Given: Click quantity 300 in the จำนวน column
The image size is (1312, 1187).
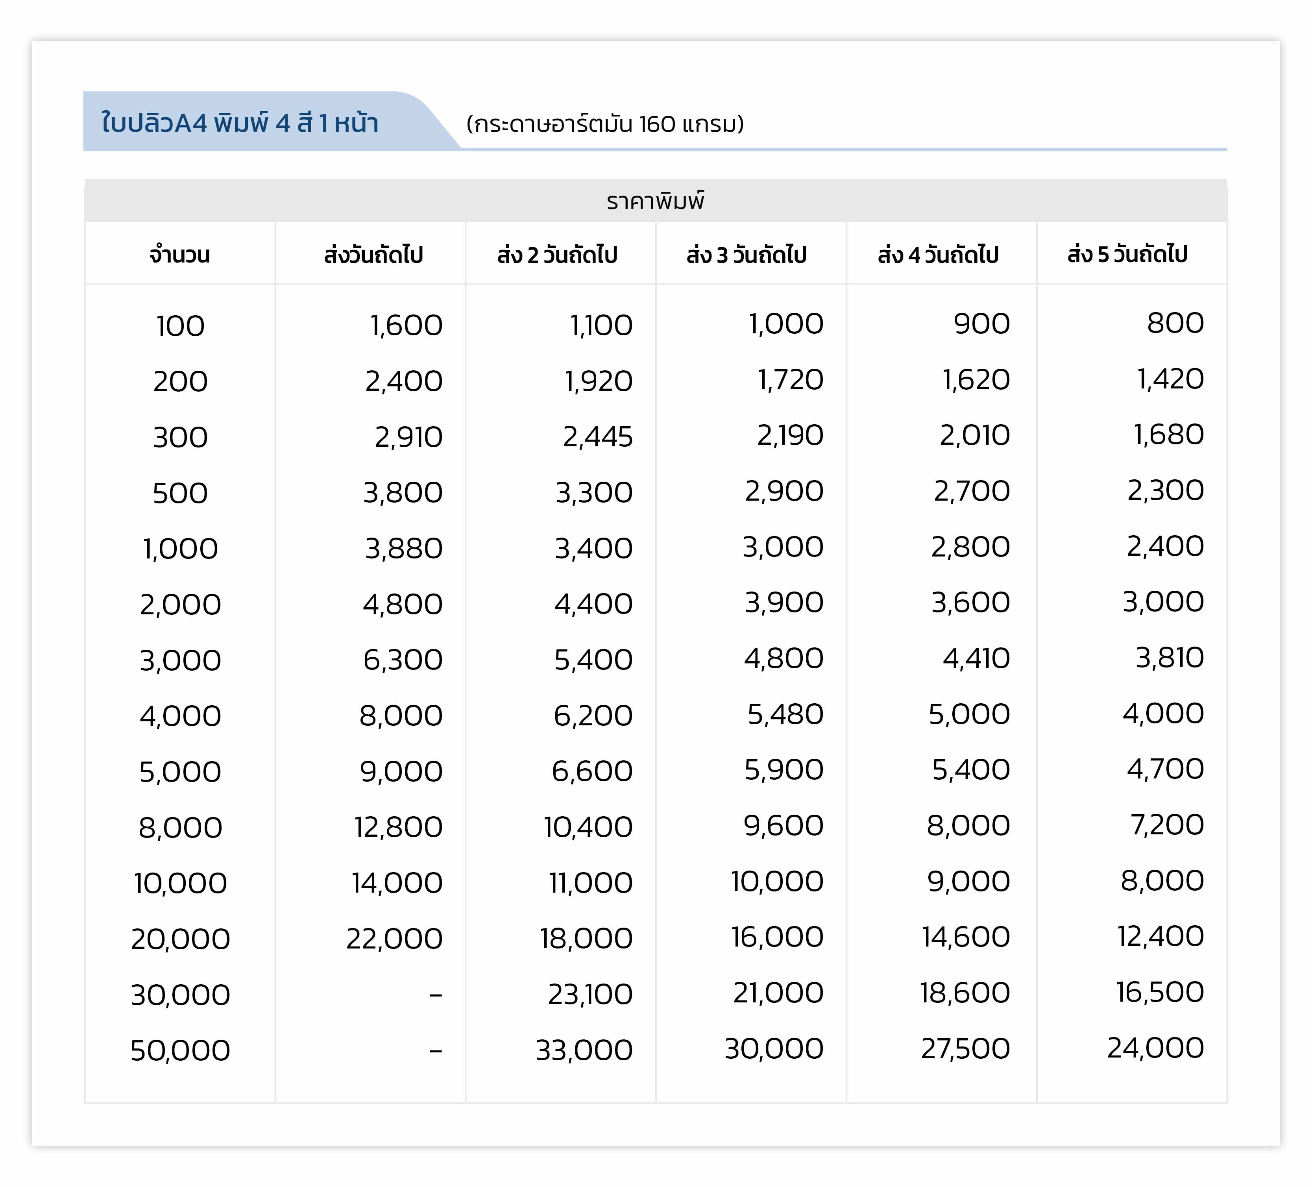Looking at the screenshot, I should [180, 437].
